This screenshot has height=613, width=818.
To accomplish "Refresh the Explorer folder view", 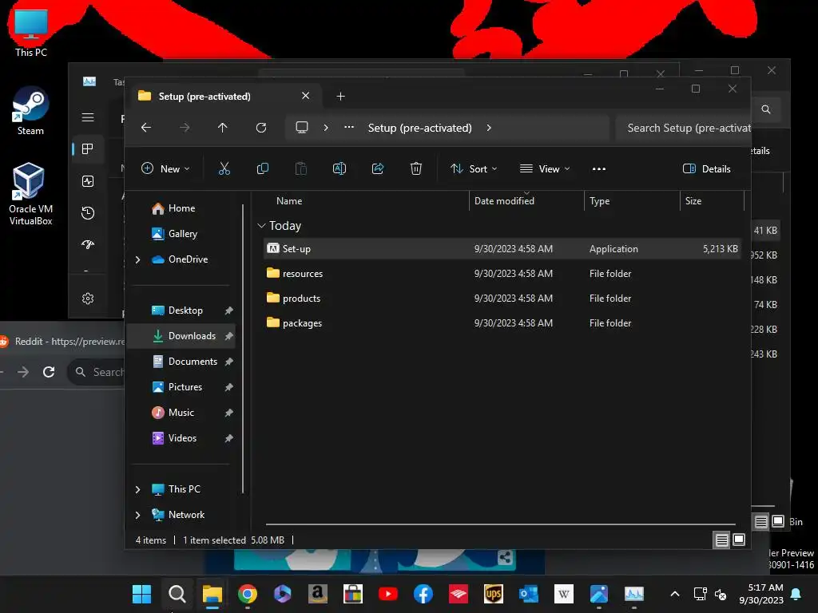I will coord(261,128).
